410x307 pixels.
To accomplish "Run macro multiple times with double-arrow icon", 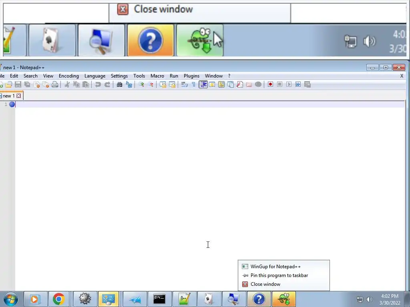I will pos(298,84).
